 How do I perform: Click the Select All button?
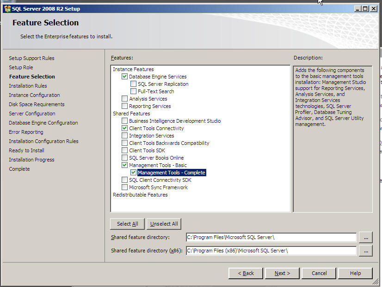click(x=128, y=224)
